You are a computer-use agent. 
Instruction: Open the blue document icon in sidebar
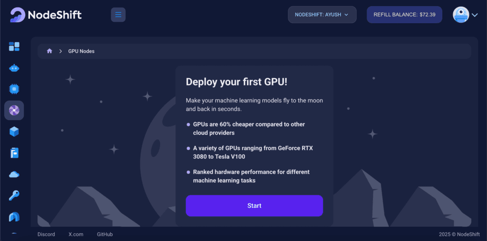click(14, 153)
